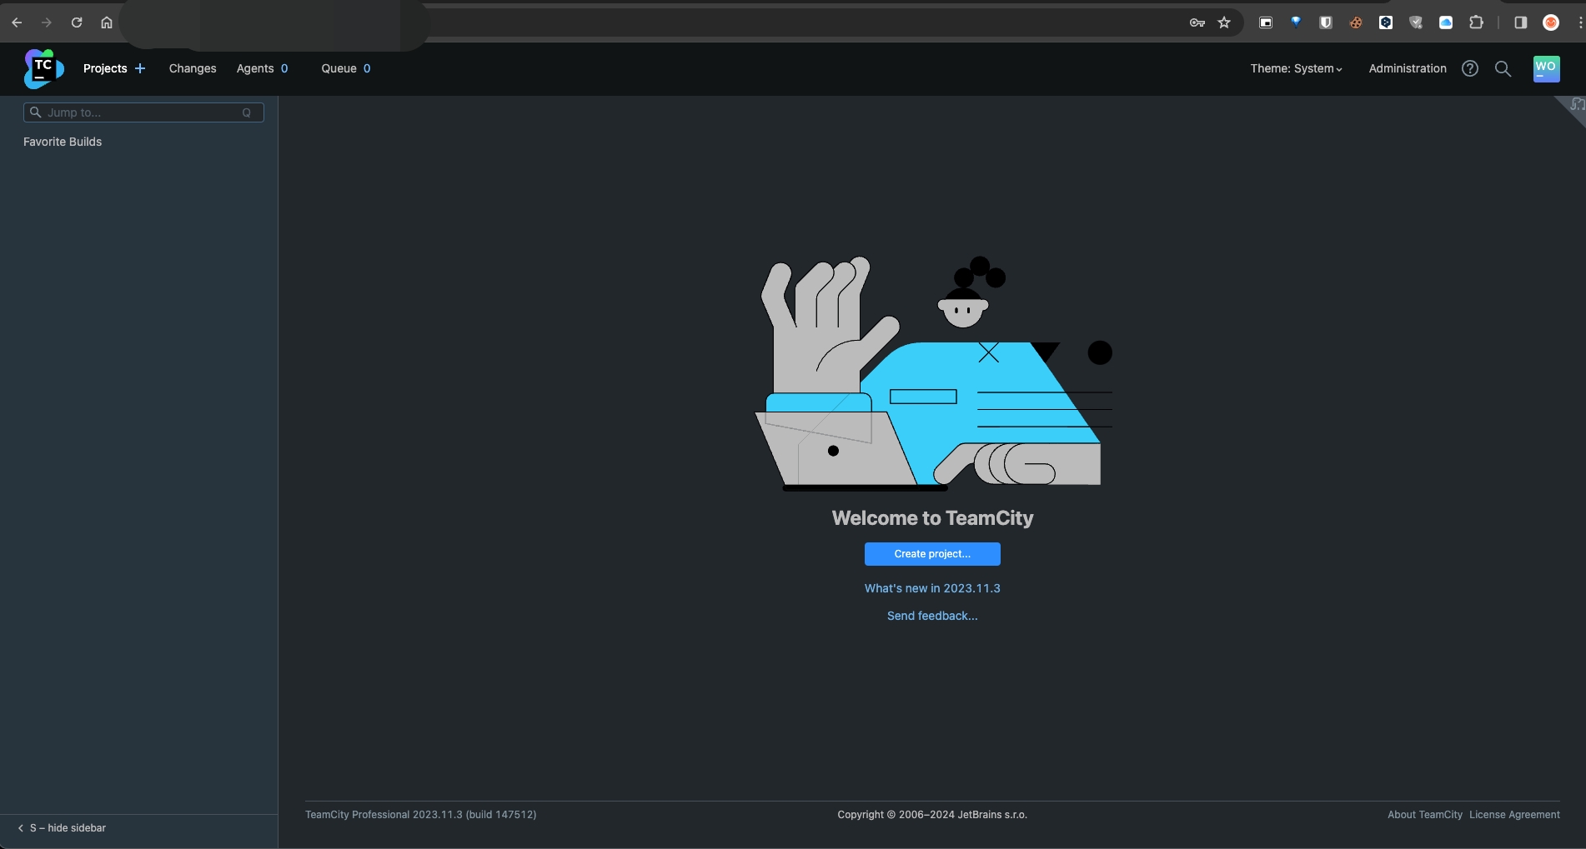The width and height of the screenshot is (1586, 849).
Task: Click the TeamCity logo
Action: click(x=43, y=68)
